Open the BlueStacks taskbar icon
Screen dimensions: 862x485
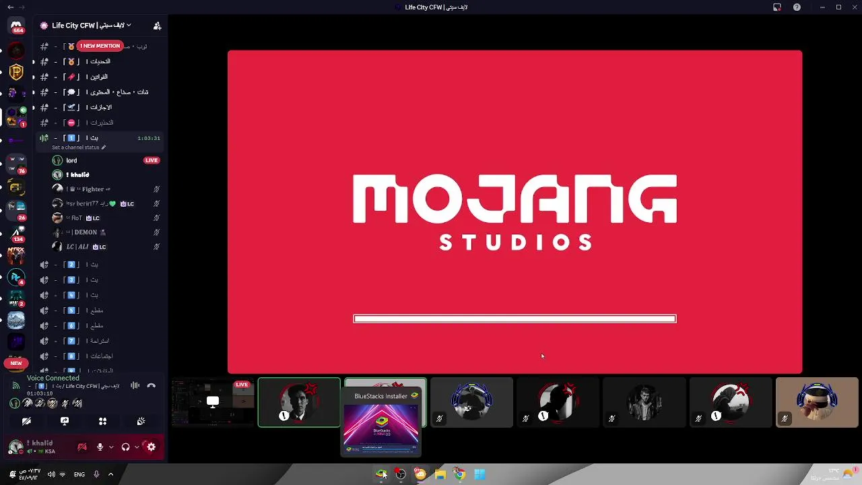[381, 474]
